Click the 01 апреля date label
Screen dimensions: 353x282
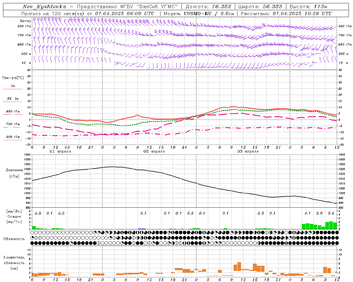(x=60, y=151)
